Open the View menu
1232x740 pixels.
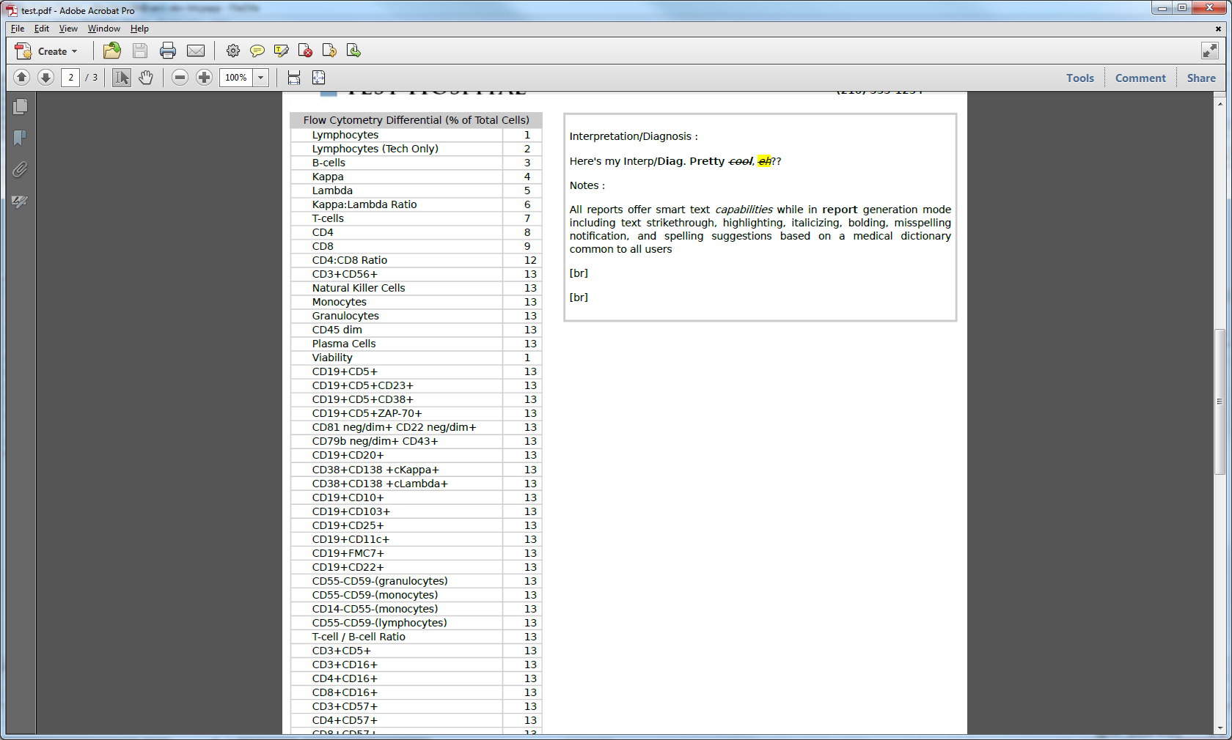(68, 29)
